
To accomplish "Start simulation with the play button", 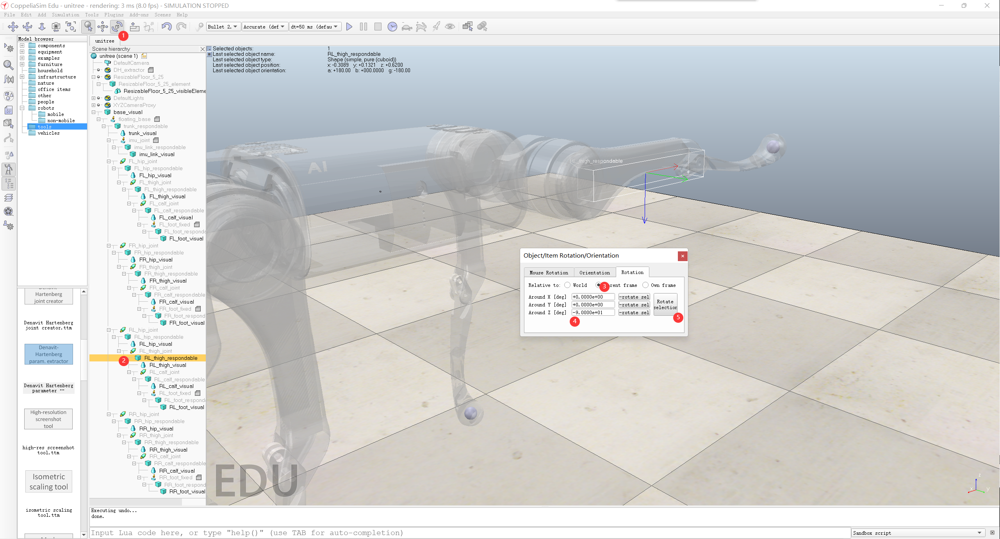I will (349, 27).
